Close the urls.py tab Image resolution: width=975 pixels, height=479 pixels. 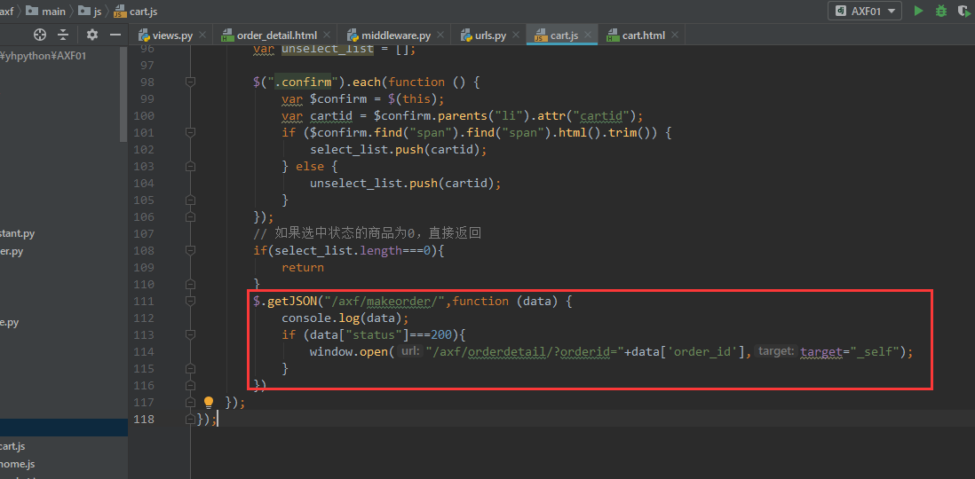(516, 35)
